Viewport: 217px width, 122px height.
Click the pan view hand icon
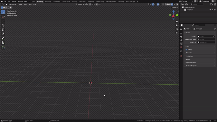click(177, 25)
